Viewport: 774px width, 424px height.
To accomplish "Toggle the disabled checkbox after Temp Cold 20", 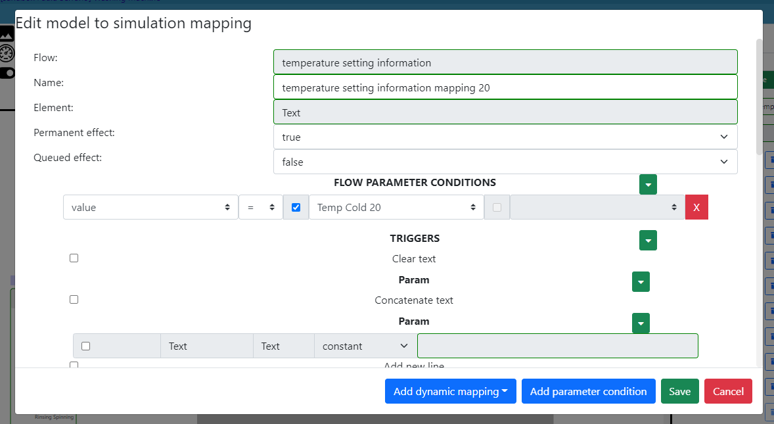I will click(497, 207).
